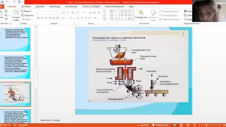This screenshot has height=127, width=226.
Task: Click the РУССКИЙ language indicator
Action: click(x=23, y=125)
